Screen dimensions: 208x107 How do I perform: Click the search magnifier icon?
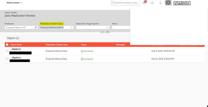pos(113,3)
